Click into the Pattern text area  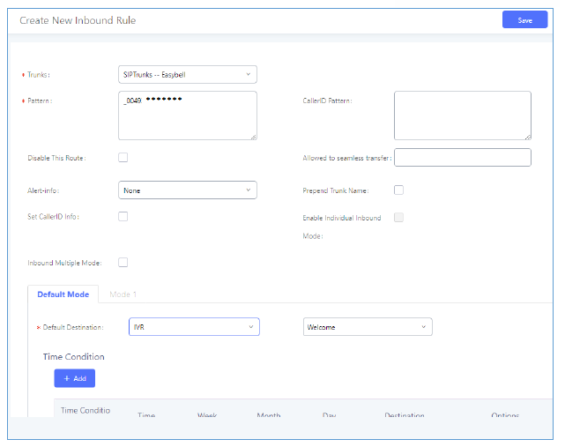pyautogui.click(x=187, y=115)
